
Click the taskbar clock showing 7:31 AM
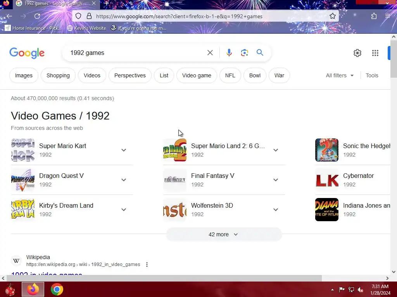click(380, 289)
